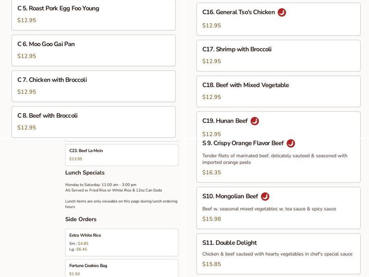Select the chili icon on Crispy Orange Flavor Beef
This screenshot has width=369, height=277.
point(290,143)
